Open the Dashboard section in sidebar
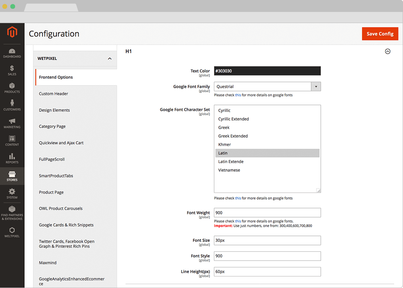The height and width of the screenshot is (288, 403). tap(12, 53)
